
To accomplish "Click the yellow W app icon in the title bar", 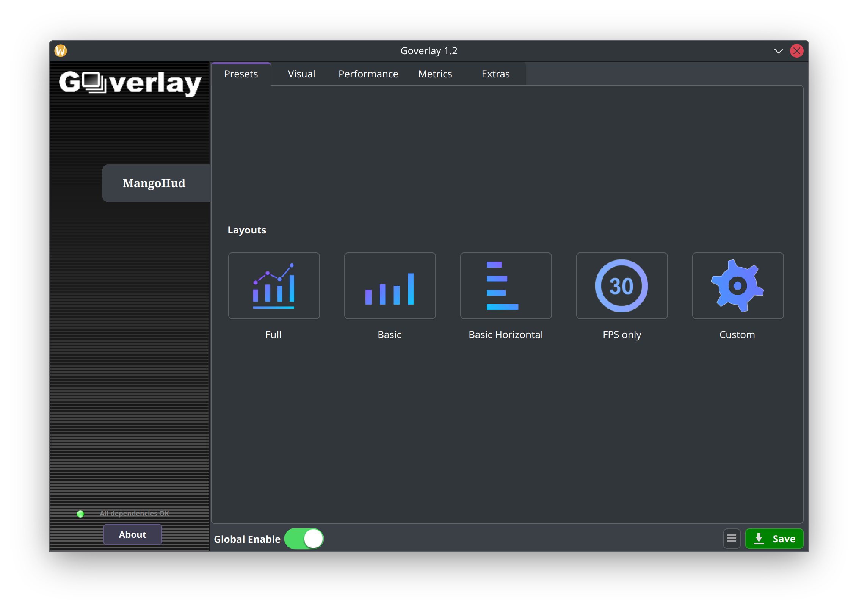I will (61, 50).
